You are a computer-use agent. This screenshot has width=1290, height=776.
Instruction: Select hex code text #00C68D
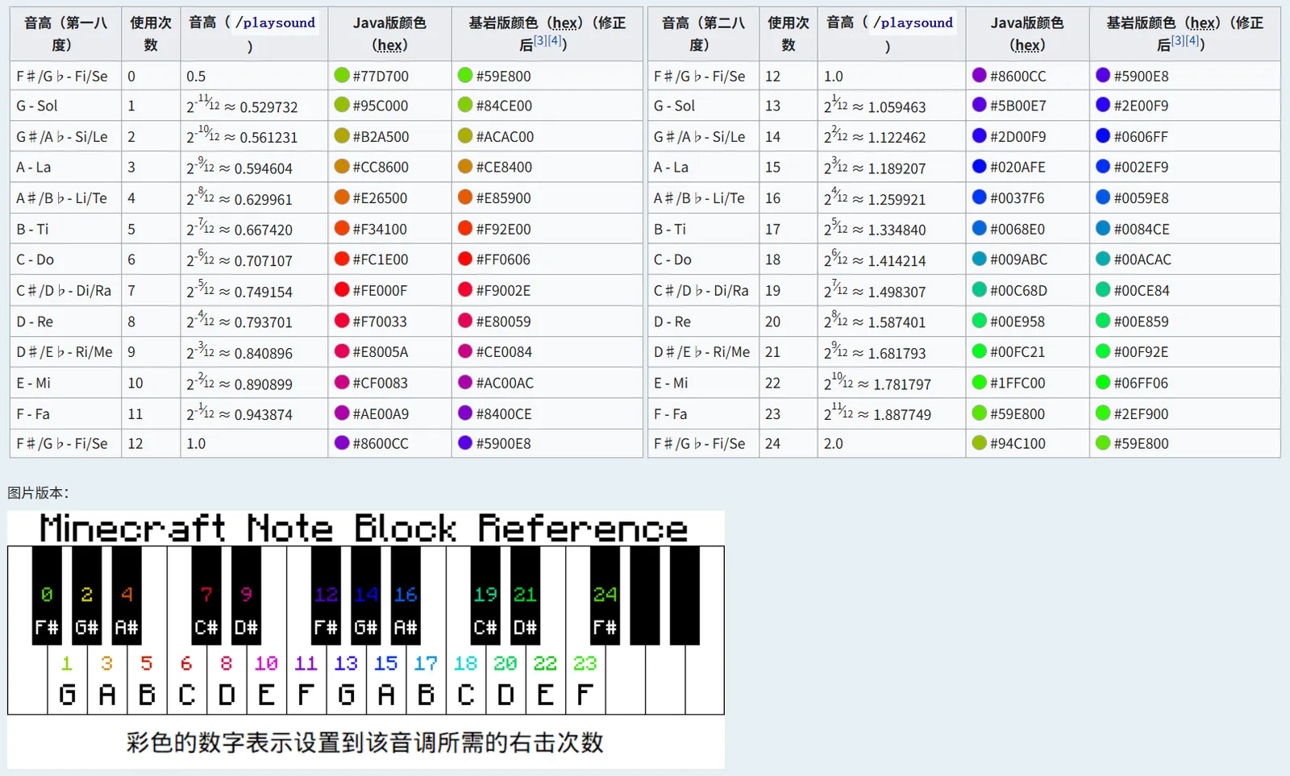pyautogui.click(x=1018, y=291)
